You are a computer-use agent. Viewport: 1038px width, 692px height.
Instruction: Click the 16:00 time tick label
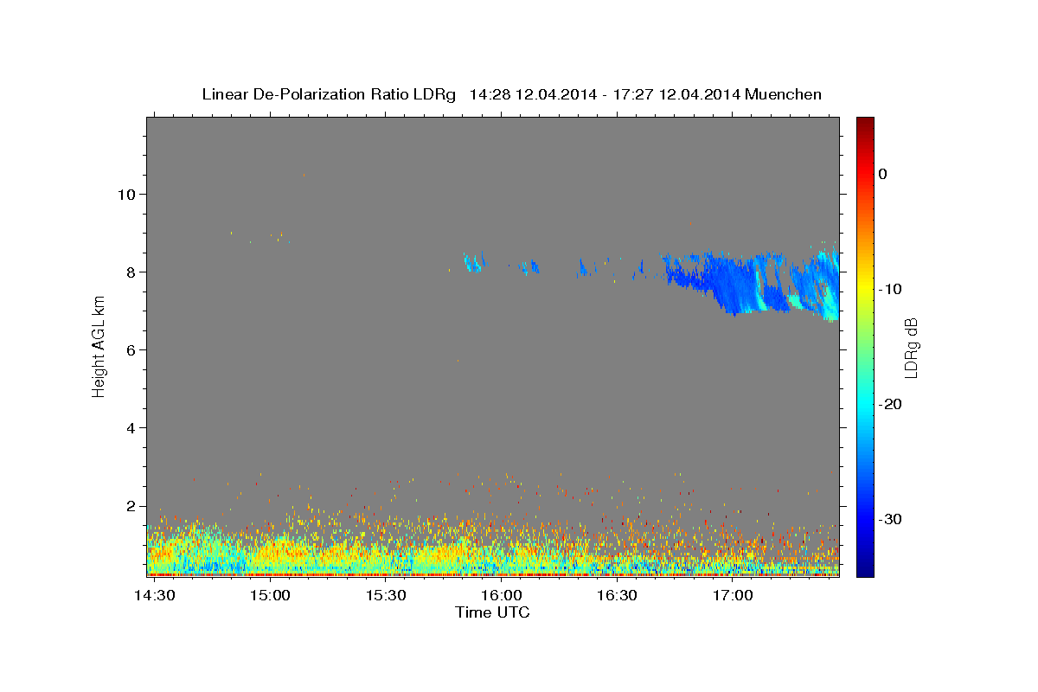[501, 596]
